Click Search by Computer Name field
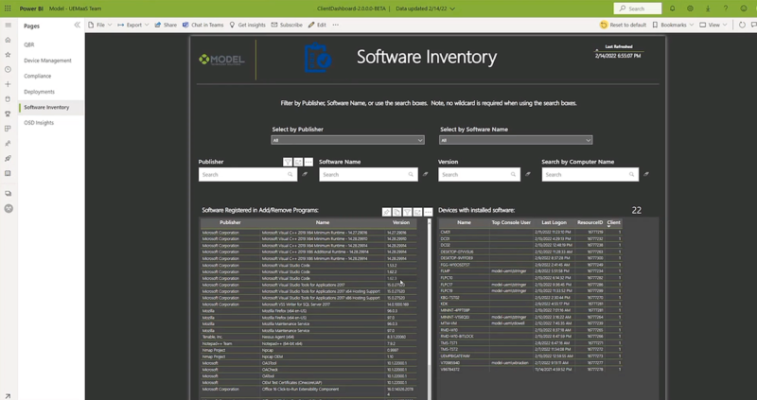This screenshot has height=400, width=757. tap(590, 174)
